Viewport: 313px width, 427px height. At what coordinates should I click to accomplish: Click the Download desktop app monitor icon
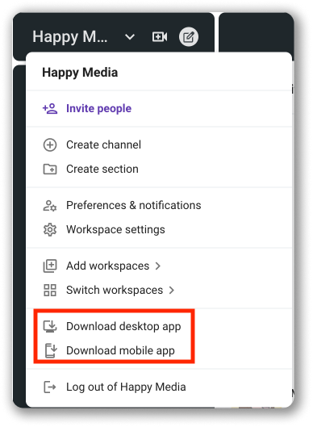click(50, 326)
